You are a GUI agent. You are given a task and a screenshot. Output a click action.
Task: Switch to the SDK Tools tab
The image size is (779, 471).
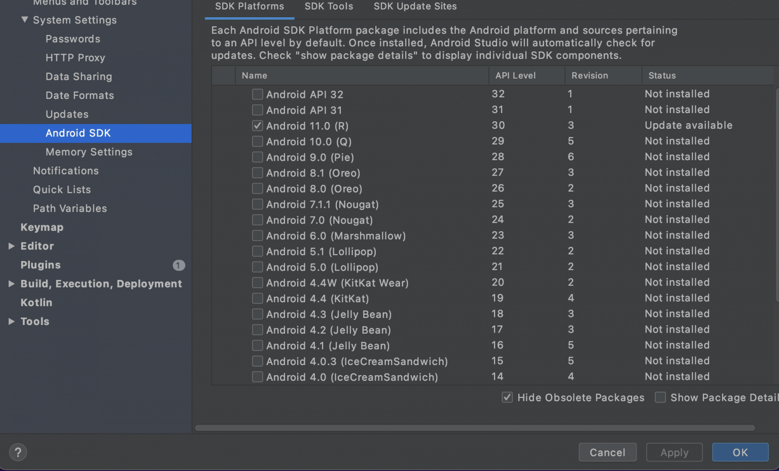328,7
